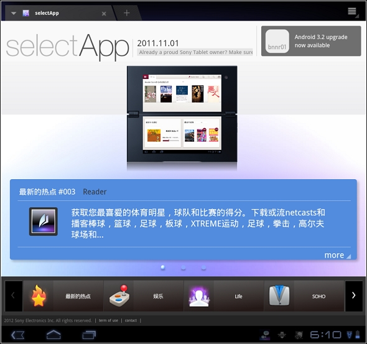Screen dimensions: 367x344
Task: Open browser menu icon at top right
Action: click(352, 12)
